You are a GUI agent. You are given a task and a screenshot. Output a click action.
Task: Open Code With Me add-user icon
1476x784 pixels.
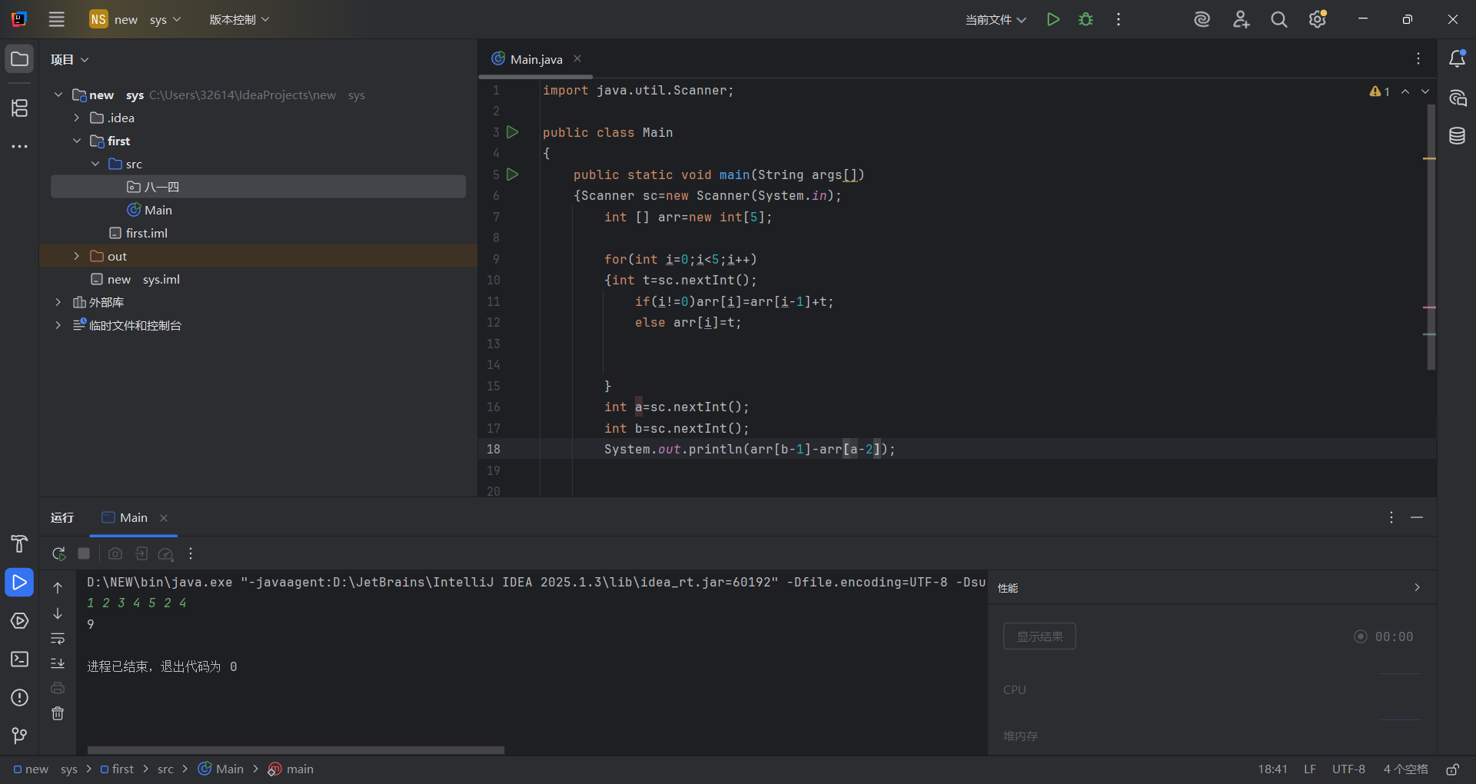click(1241, 19)
